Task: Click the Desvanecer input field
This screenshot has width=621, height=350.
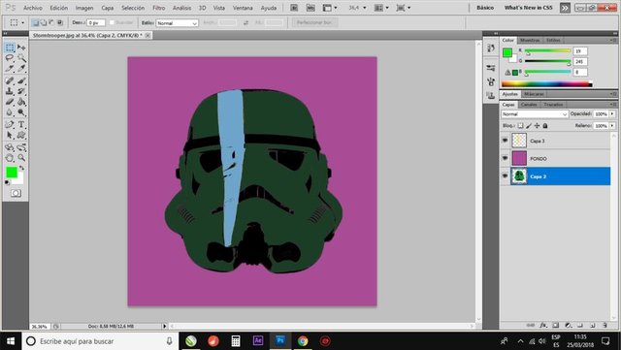Action: coord(96,23)
